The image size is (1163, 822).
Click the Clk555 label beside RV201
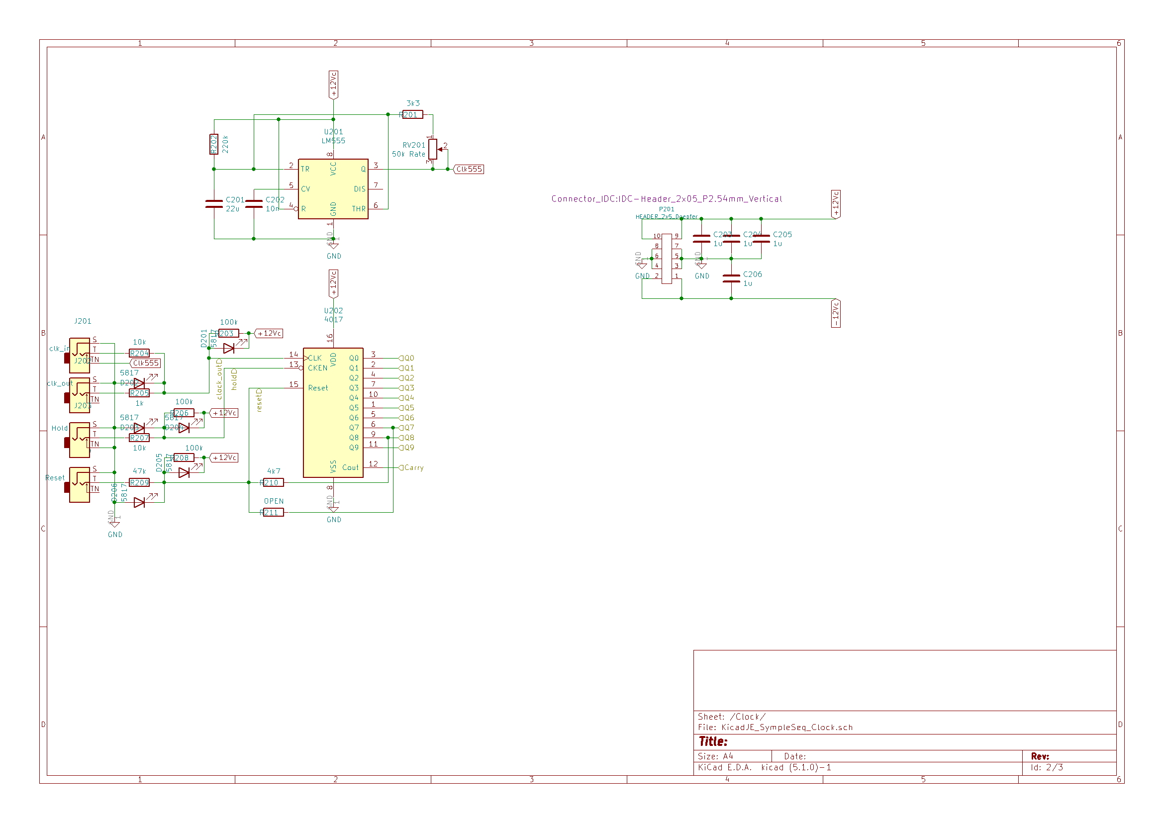point(469,169)
